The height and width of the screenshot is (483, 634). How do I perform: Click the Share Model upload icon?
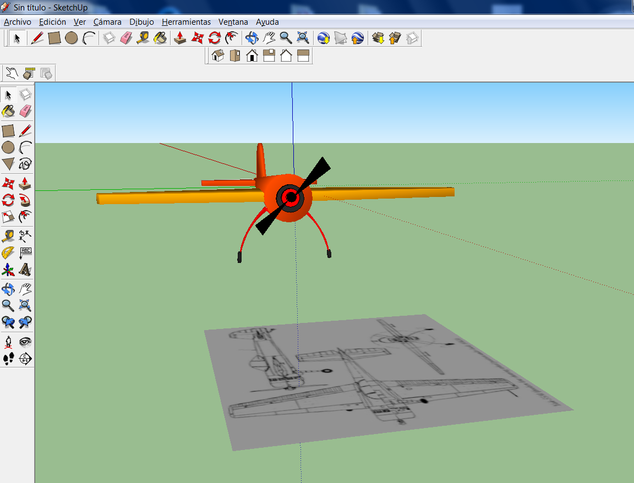click(x=395, y=38)
